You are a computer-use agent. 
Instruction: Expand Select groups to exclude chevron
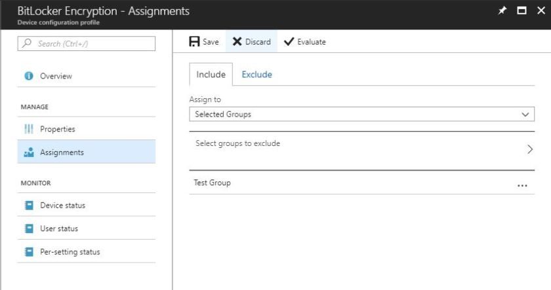click(x=530, y=149)
